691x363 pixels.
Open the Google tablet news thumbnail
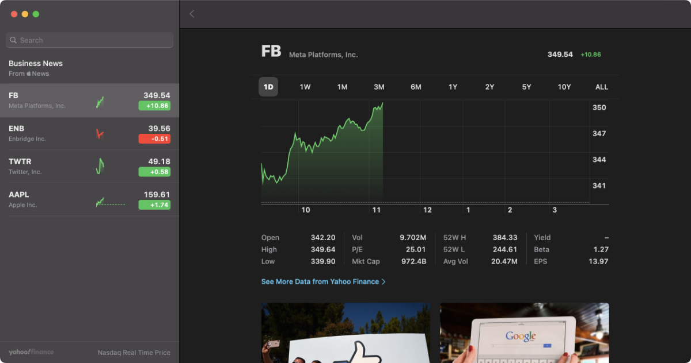point(525,333)
